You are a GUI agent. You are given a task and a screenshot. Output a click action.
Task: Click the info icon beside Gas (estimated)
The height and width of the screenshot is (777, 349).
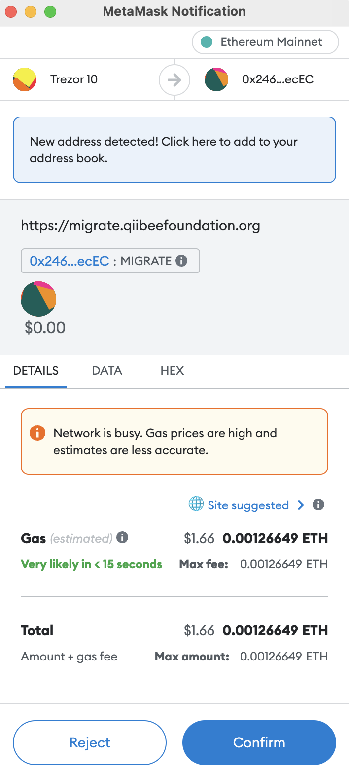coord(122,537)
